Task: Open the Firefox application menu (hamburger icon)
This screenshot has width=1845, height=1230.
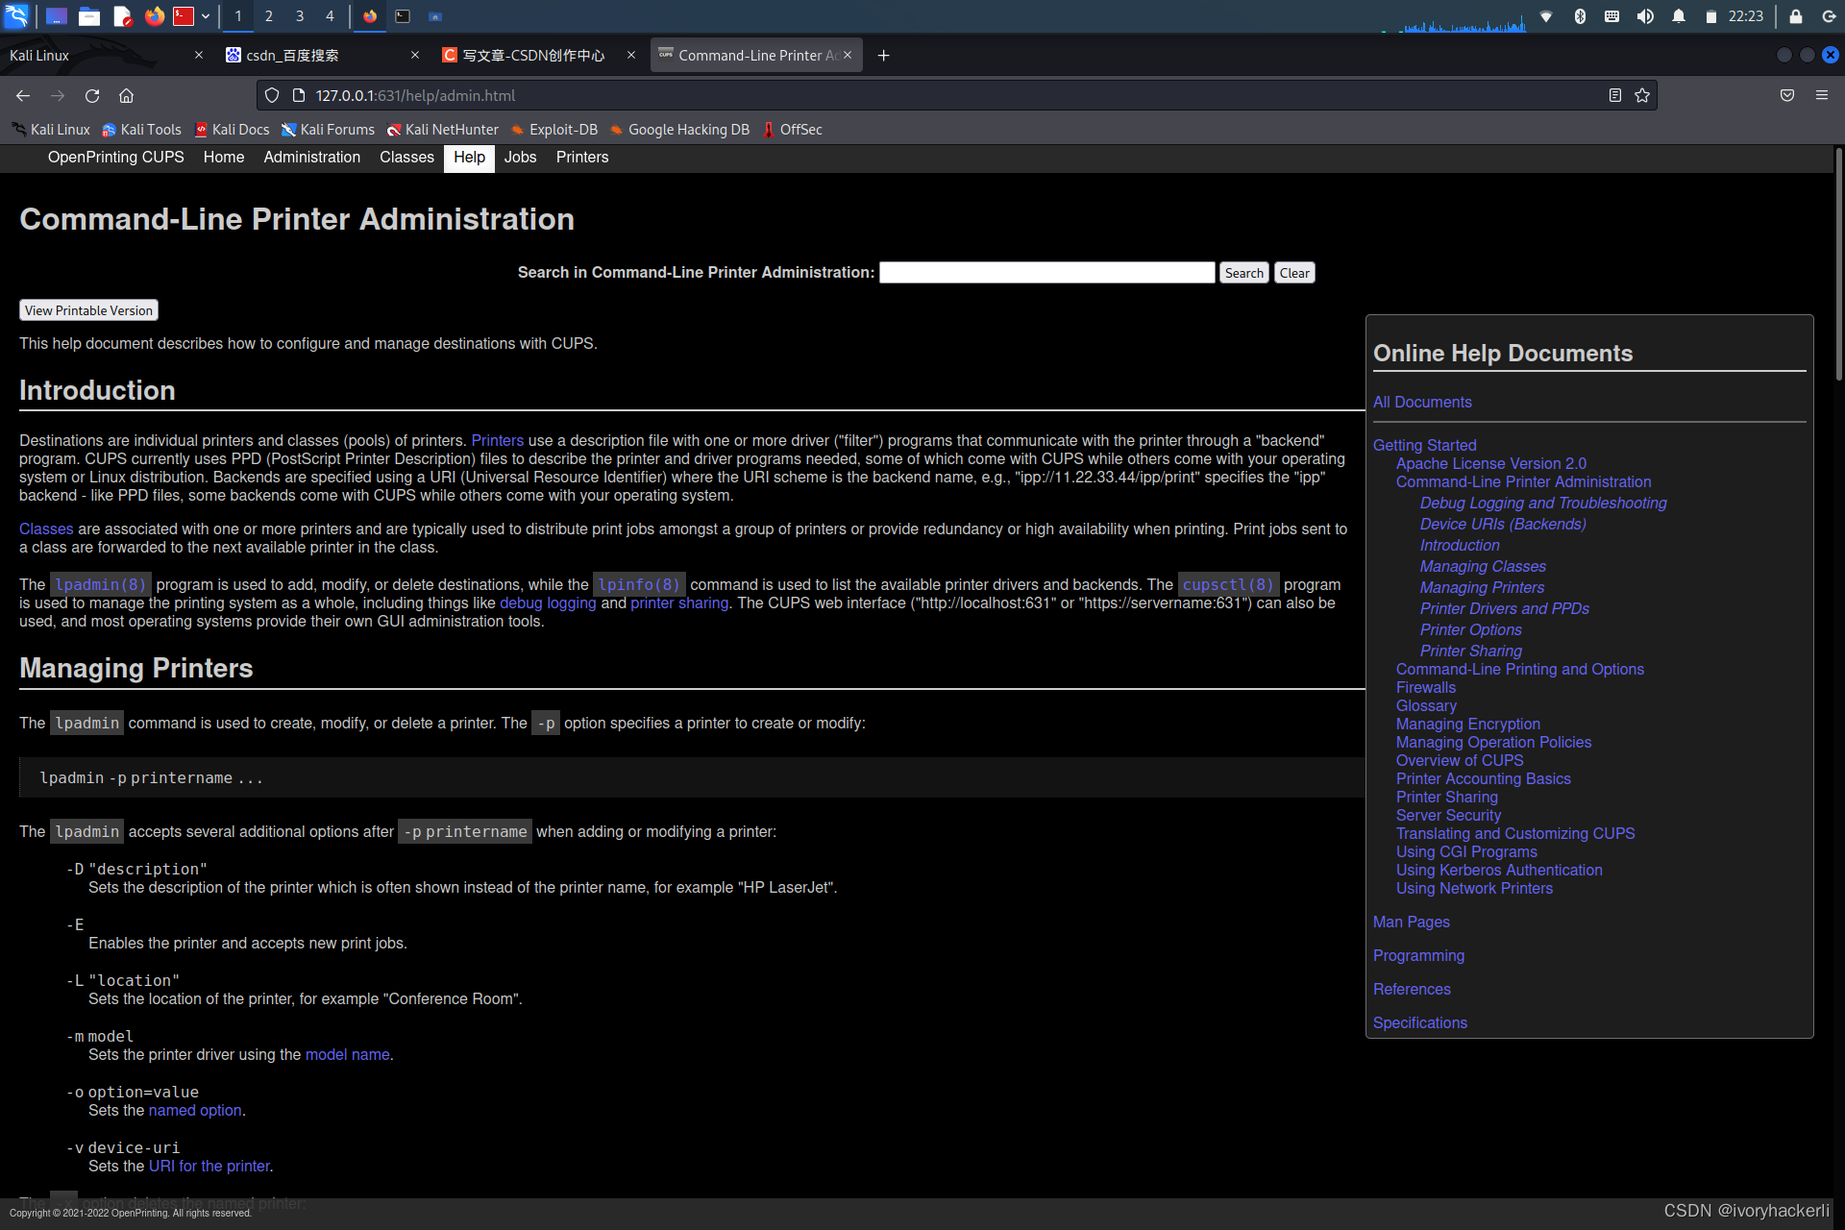Action: [1821, 95]
